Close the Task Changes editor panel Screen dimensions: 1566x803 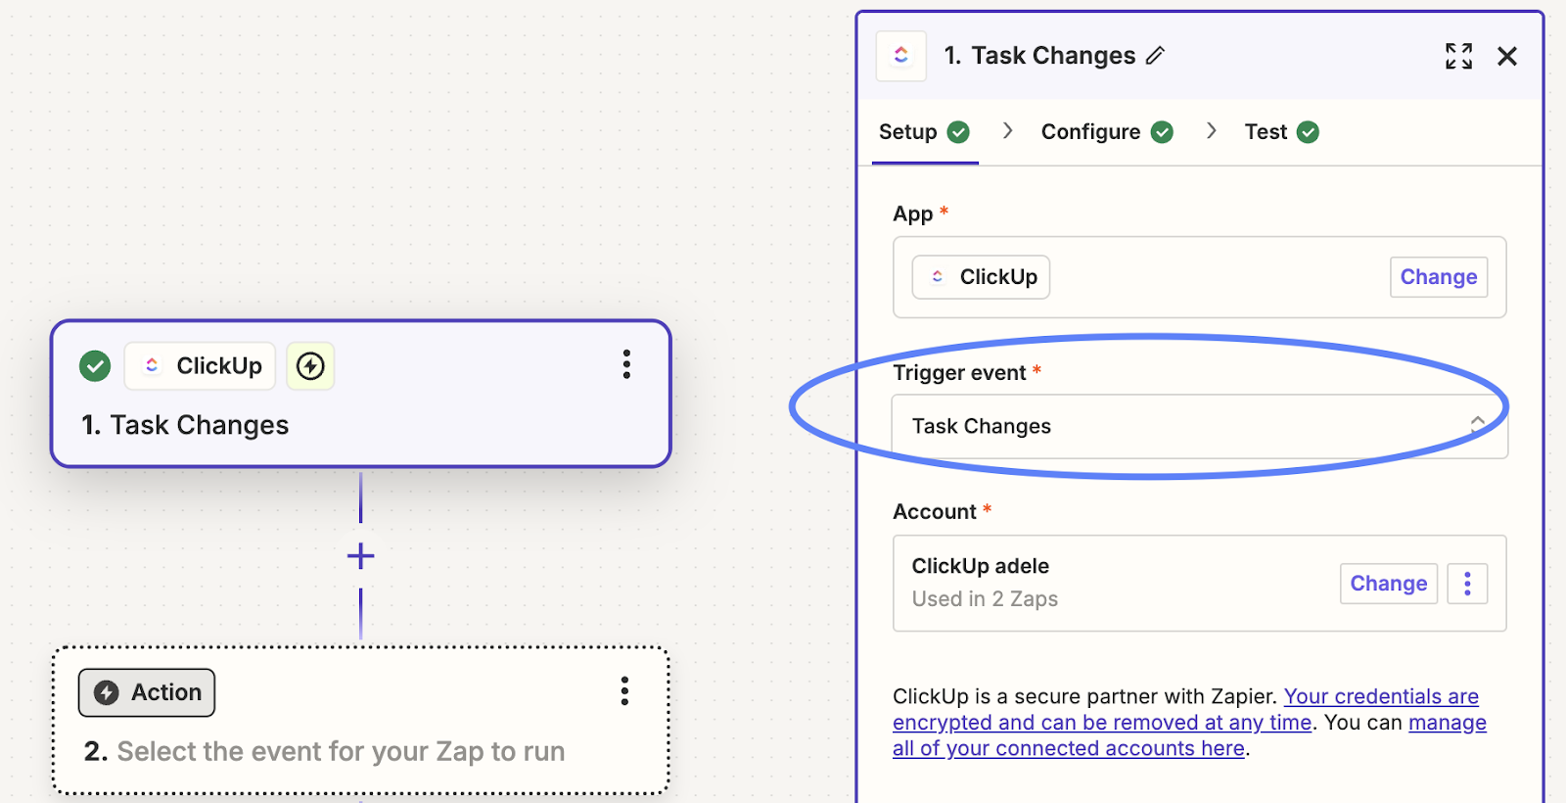pyautogui.click(x=1507, y=57)
